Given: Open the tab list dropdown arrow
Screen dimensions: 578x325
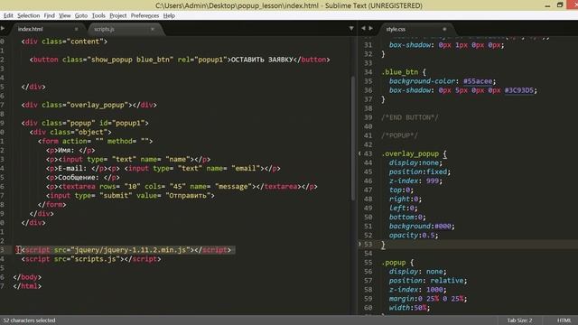Looking at the screenshot, I should point(351,28).
